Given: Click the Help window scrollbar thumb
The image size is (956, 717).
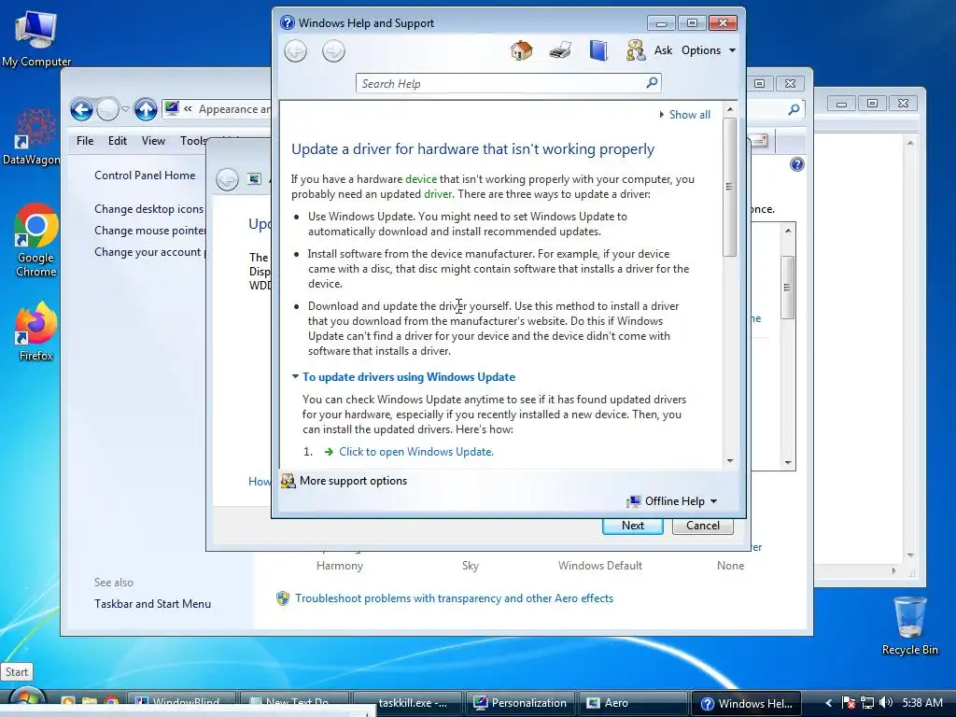Looking at the screenshot, I should click(729, 187).
